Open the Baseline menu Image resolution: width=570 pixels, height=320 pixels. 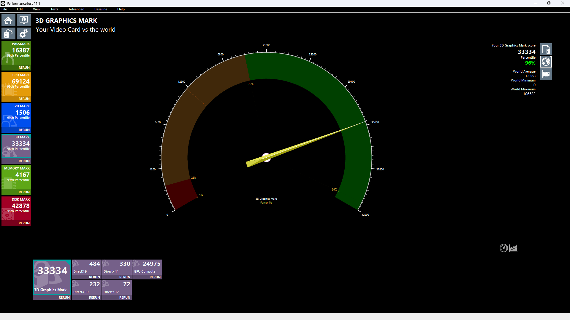[101, 9]
